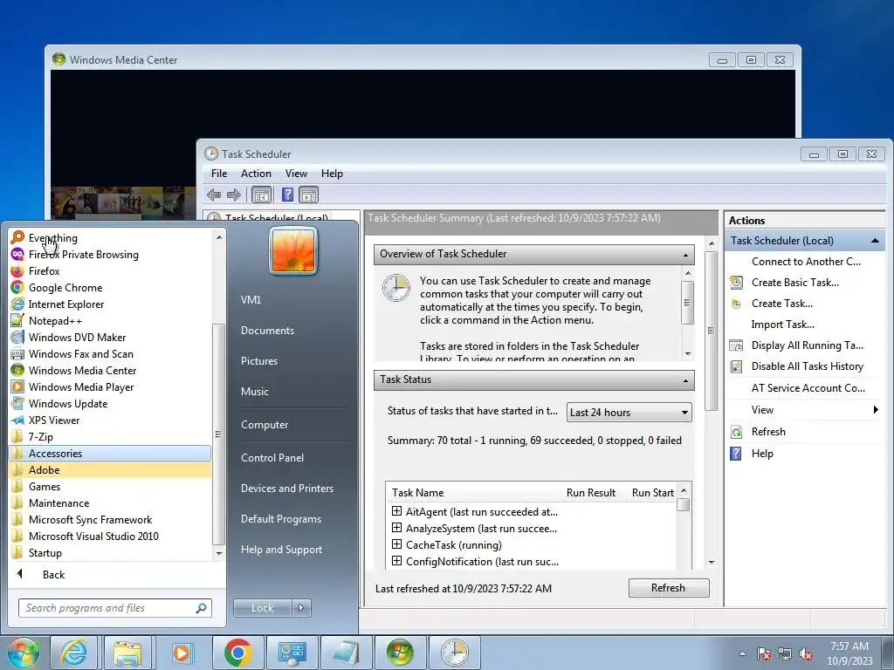Image resolution: width=894 pixels, height=670 pixels.
Task: Click the Task Name column header
Action: click(x=417, y=492)
